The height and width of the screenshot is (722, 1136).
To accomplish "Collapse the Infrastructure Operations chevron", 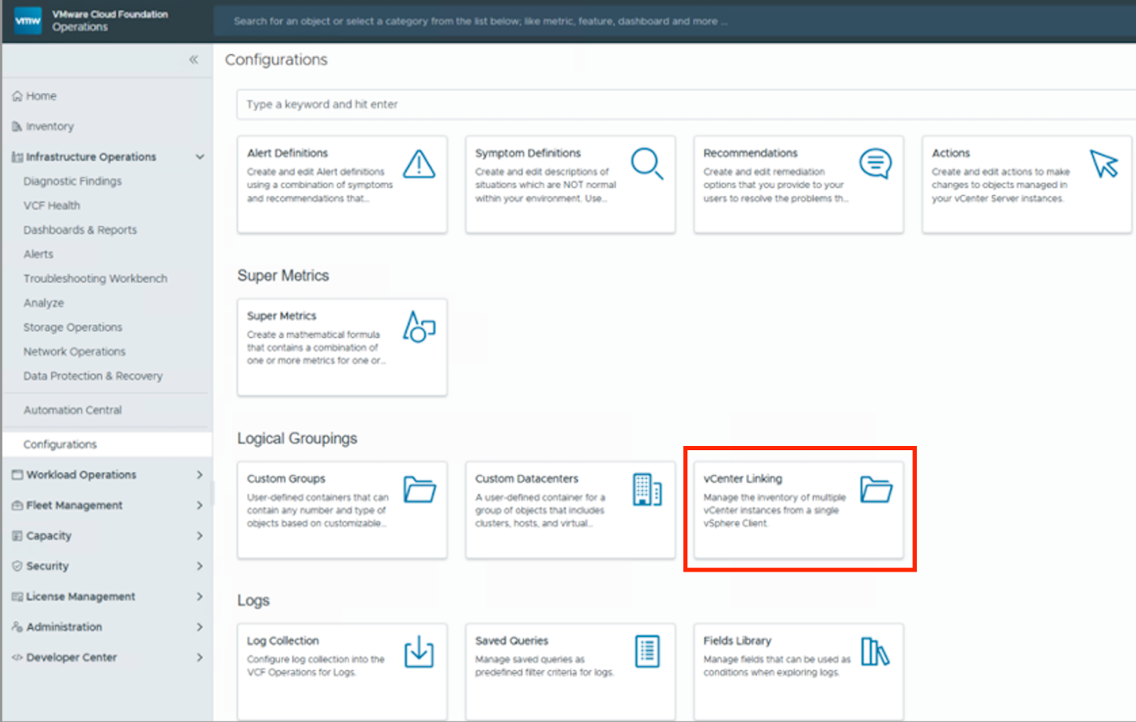I will [x=200, y=157].
